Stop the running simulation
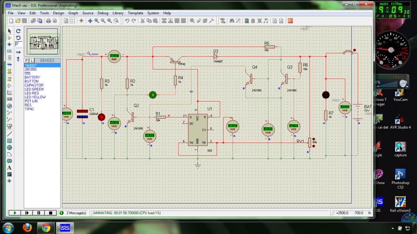This screenshot has height=234, width=417. [x=50, y=213]
